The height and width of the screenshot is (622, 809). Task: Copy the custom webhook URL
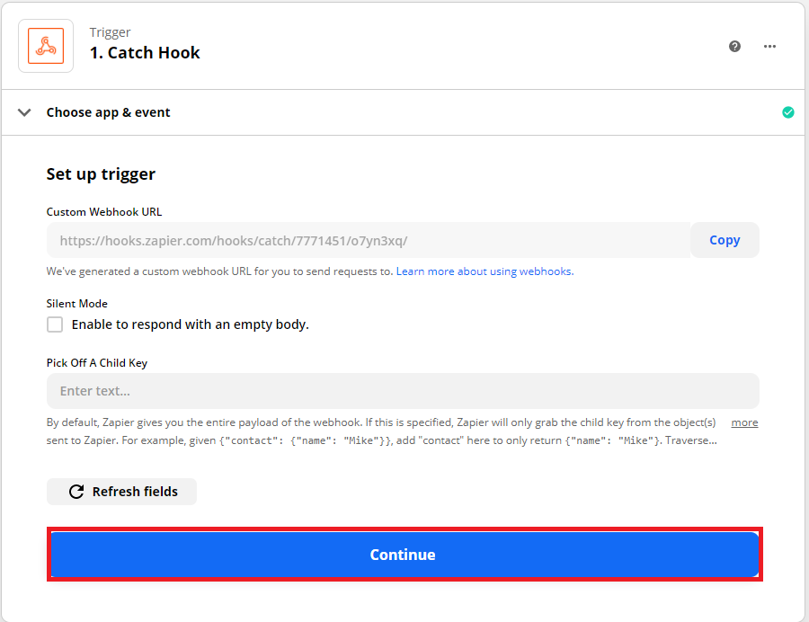click(x=725, y=240)
